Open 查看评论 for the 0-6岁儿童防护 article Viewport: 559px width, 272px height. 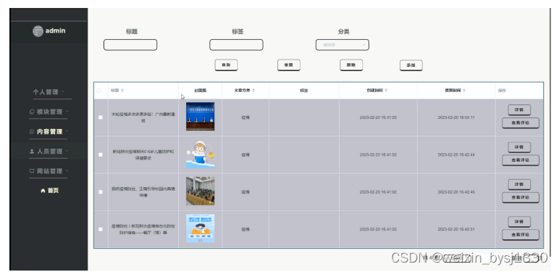521,160
